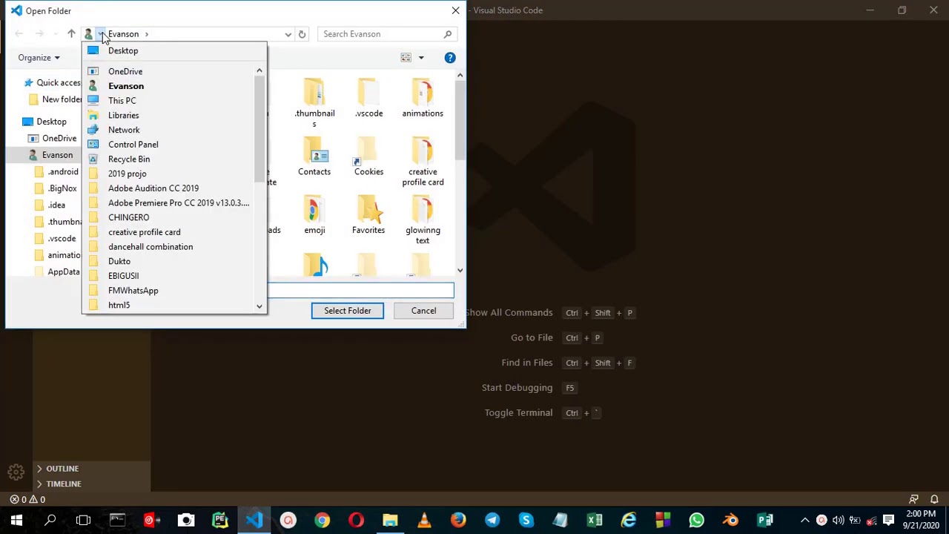The height and width of the screenshot is (534, 949).
Task: Open clock and date in system tray
Action: pos(922,521)
